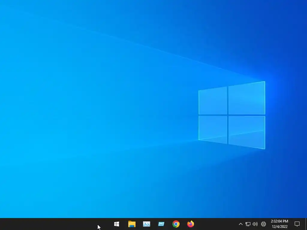This screenshot has height=230, width=307.
Task: Open the blue Run window icon in taskbar
Action: pyautogui.click(x=161, y=224)
